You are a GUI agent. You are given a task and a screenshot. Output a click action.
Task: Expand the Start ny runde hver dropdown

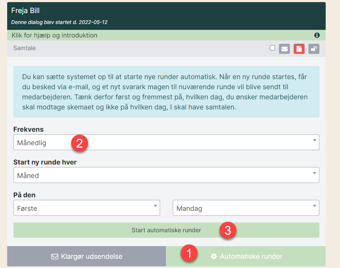(166, 175)
